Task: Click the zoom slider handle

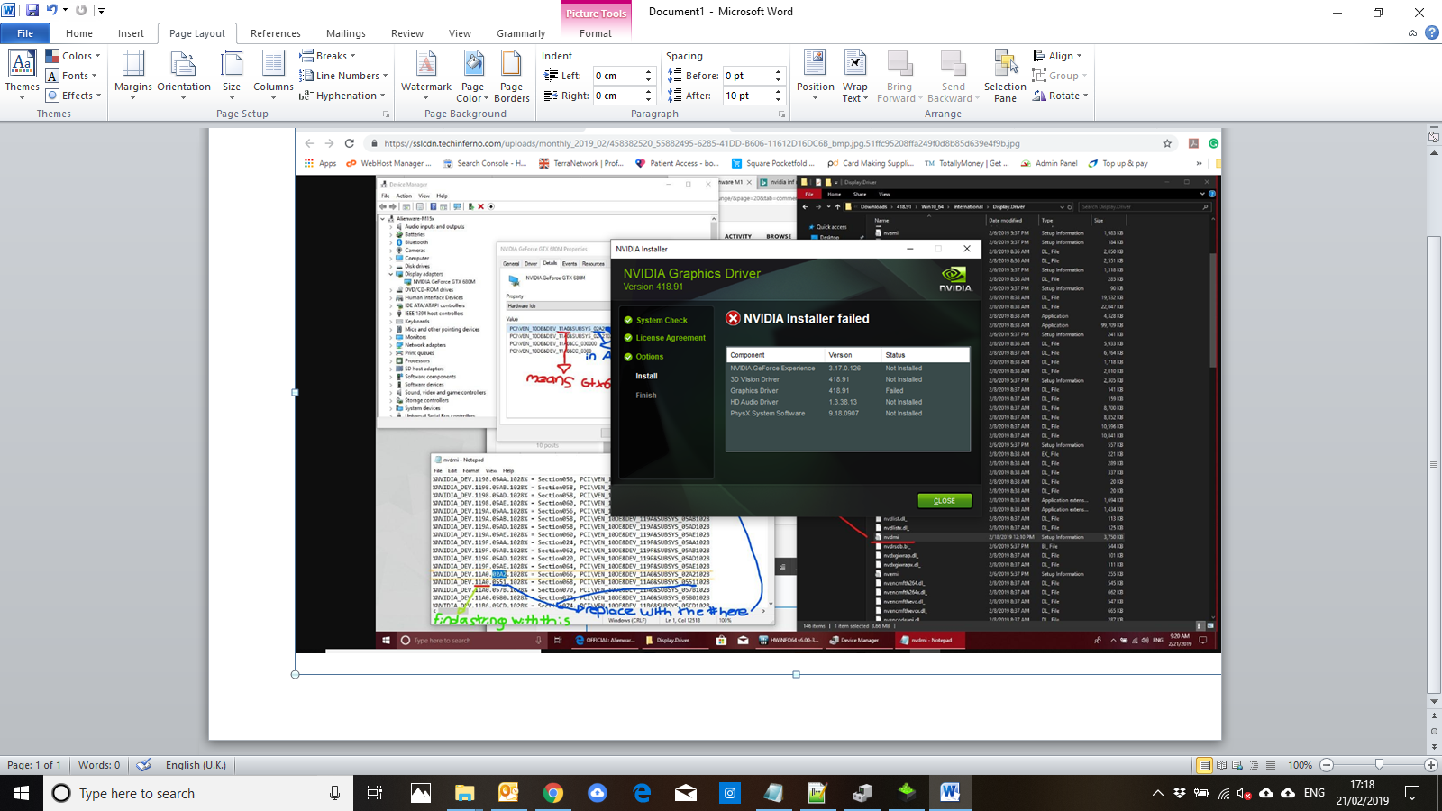Action: pos(1379,765)
